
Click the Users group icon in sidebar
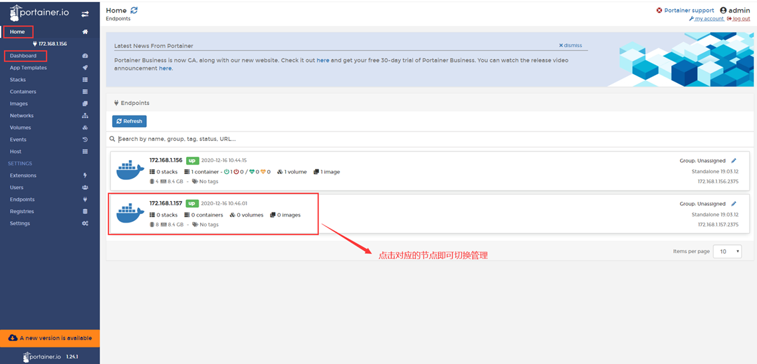85,187
